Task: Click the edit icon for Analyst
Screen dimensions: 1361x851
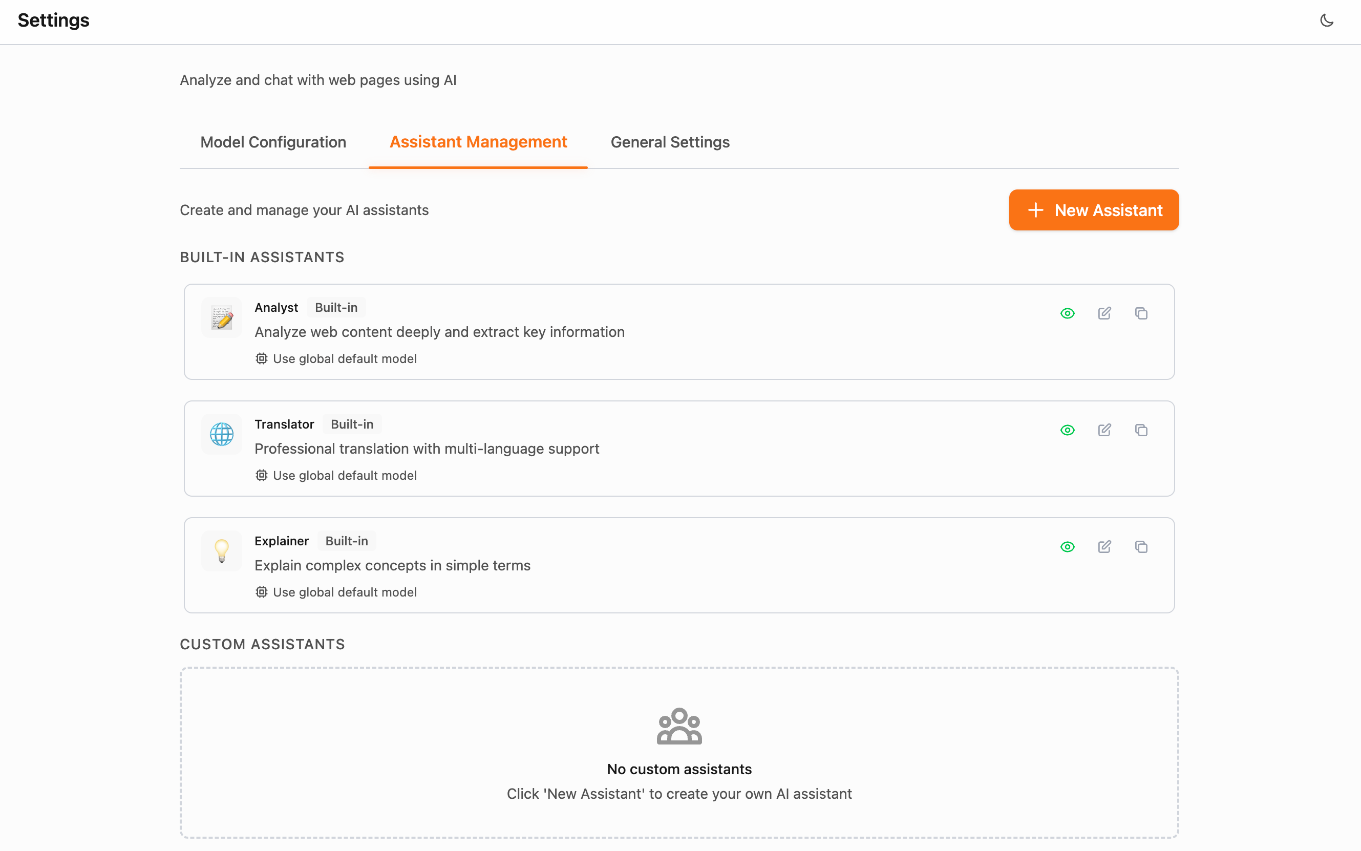Action: (1104, 313)
